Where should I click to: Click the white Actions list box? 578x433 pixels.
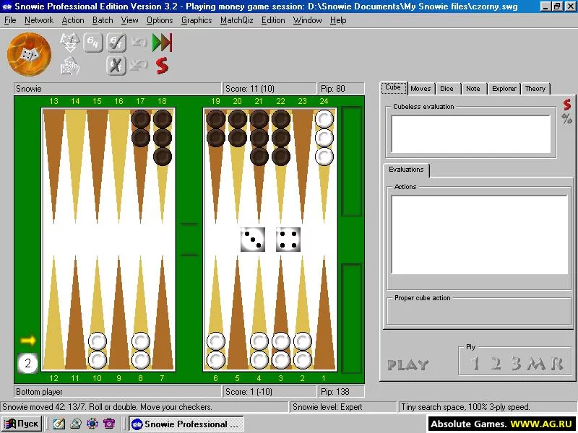point(479,235)
